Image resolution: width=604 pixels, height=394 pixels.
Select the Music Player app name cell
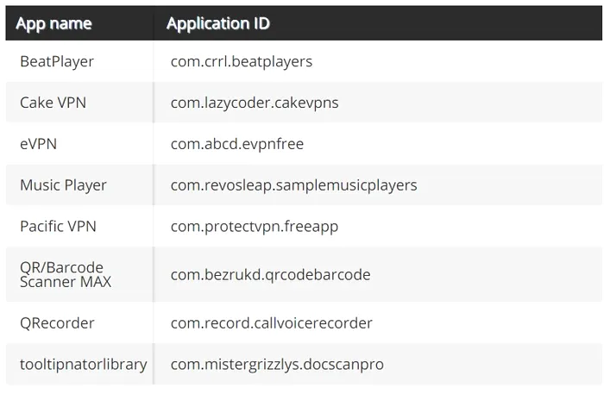63,185
